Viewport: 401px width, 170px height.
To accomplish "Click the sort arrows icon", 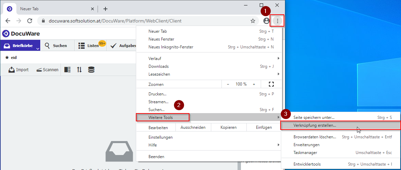I will (x=79, y=70).
